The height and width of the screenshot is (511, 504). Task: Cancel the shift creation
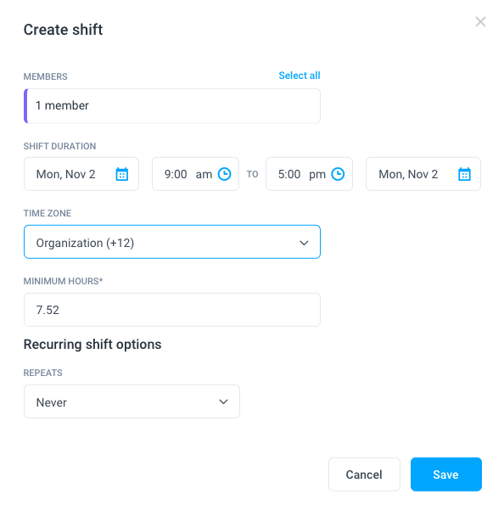(x=364, y=474)
